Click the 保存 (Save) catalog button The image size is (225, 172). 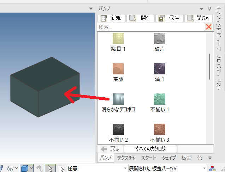tap(169, 18)
